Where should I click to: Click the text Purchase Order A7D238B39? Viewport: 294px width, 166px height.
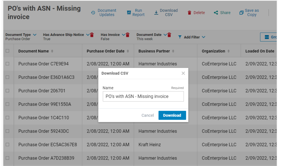point(46,158)
